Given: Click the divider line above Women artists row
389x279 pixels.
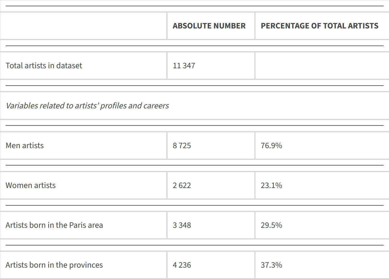Looking at the screenshot, I should click(x=194, y=165).
